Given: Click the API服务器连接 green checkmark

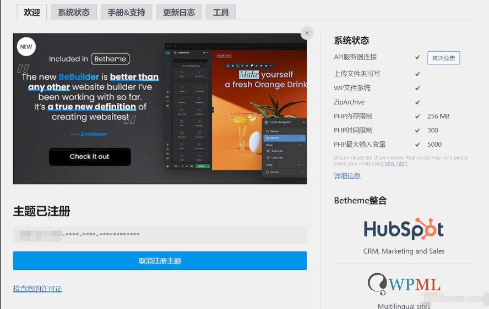Looking at the screenshot, I should coord(417,57).
